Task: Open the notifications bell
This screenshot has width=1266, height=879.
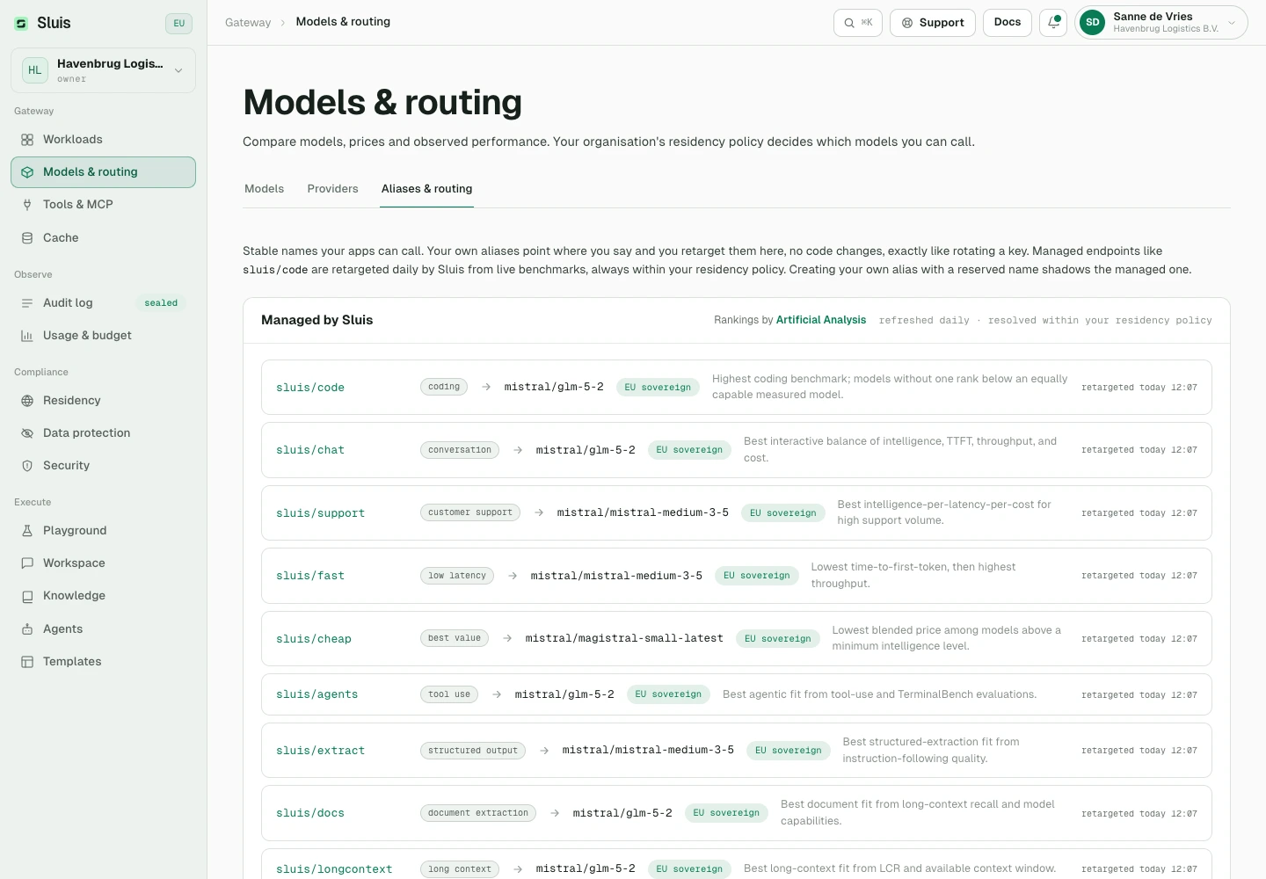Action: click(1053, 23)
